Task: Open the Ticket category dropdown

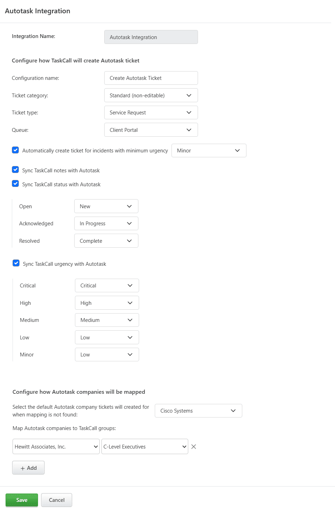Action: tap(151, 95)
